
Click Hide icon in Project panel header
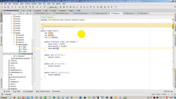(x=31, y=13)
